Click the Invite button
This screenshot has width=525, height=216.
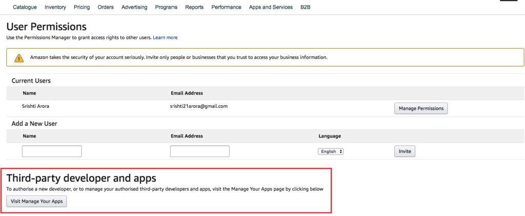point(405,151)
